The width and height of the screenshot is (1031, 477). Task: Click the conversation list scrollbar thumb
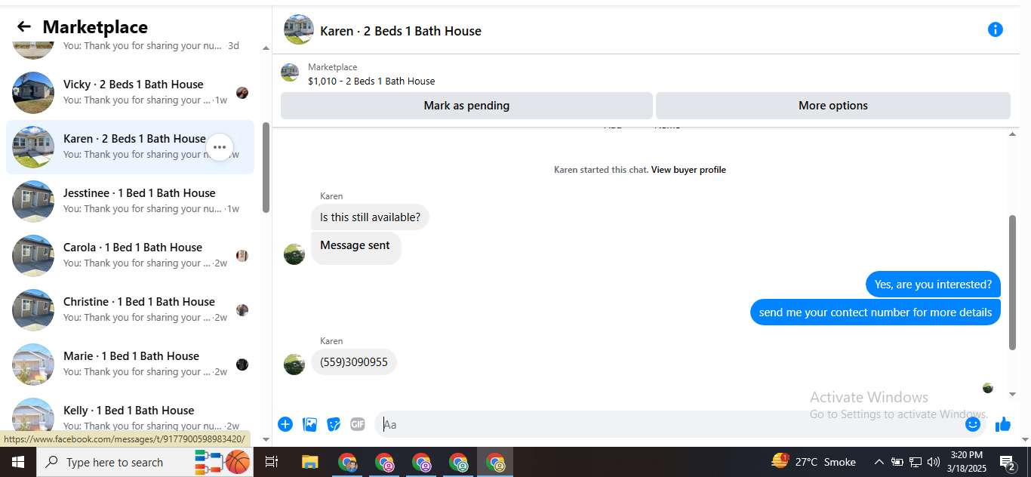click(266, 168)
